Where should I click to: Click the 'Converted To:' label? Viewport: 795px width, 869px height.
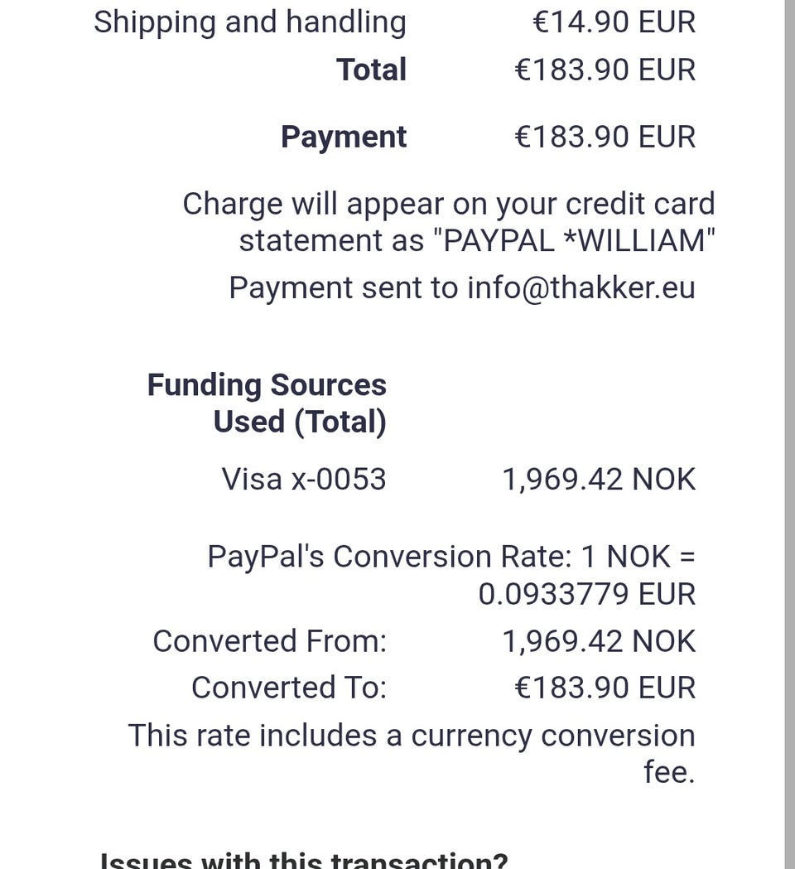[x=288, y=688]
